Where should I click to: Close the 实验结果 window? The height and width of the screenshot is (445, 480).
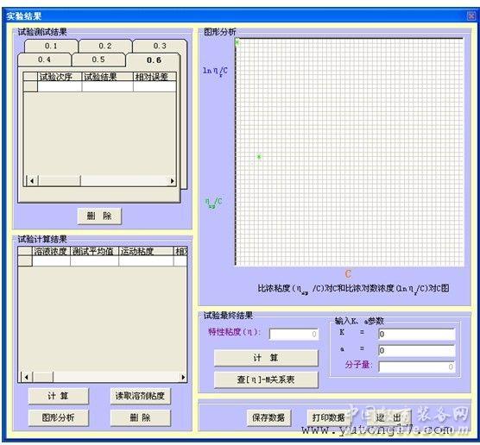[471, 16]
